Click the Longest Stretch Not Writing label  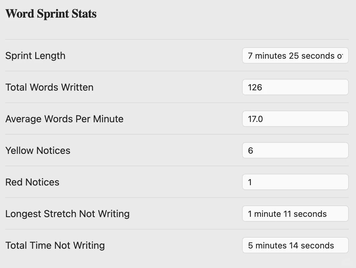[67, 214]
